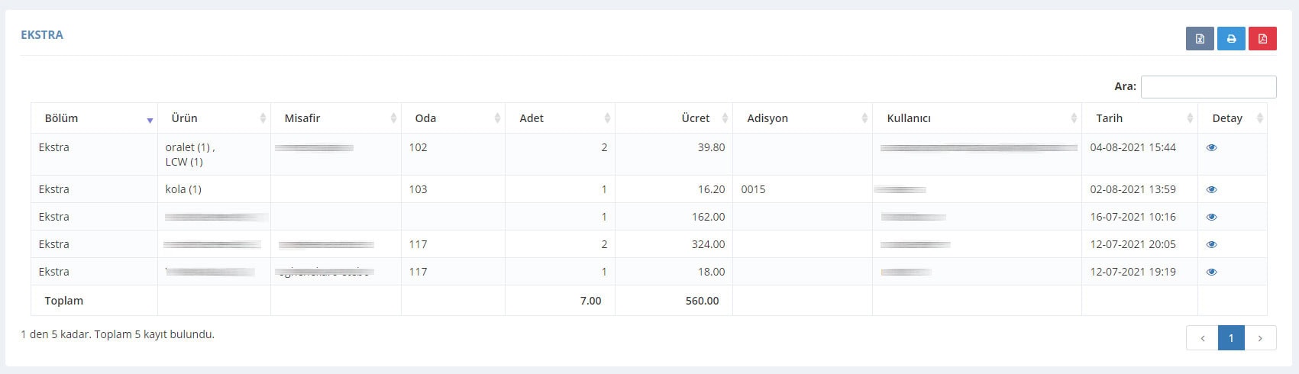Sort the Misafir column
Viewport: 1299px width, 374px height.
(x=336, y=118)
